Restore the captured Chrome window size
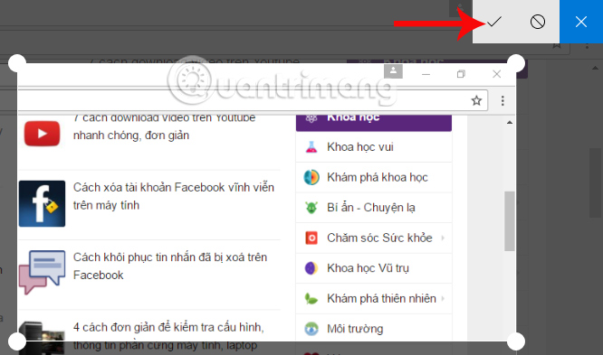 (x=461, y=74)
